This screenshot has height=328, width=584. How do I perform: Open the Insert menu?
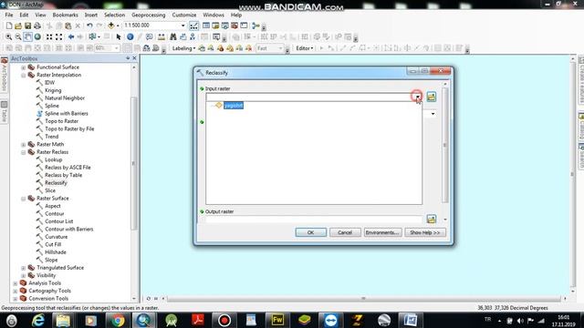91,15
